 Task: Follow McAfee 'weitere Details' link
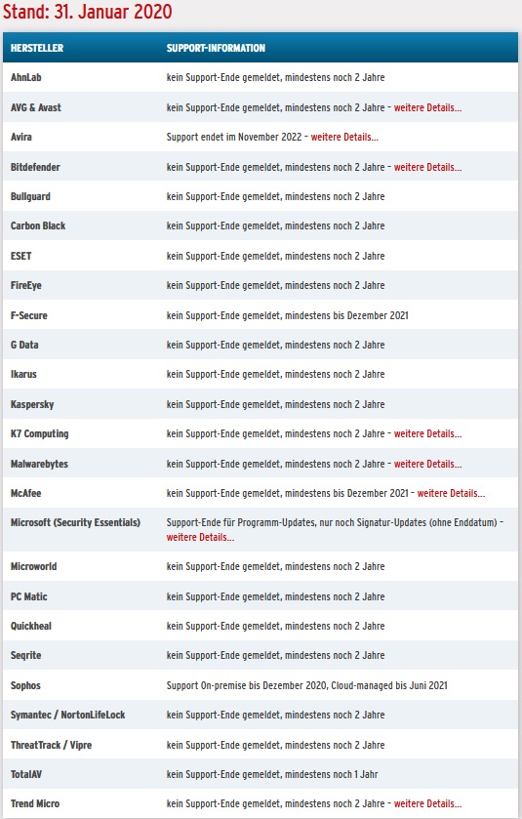pyautogui.click(x=451, y=493)
